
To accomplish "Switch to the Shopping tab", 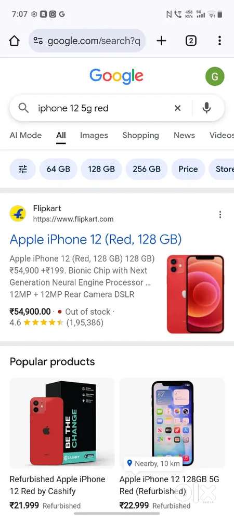I will point(141,135).
